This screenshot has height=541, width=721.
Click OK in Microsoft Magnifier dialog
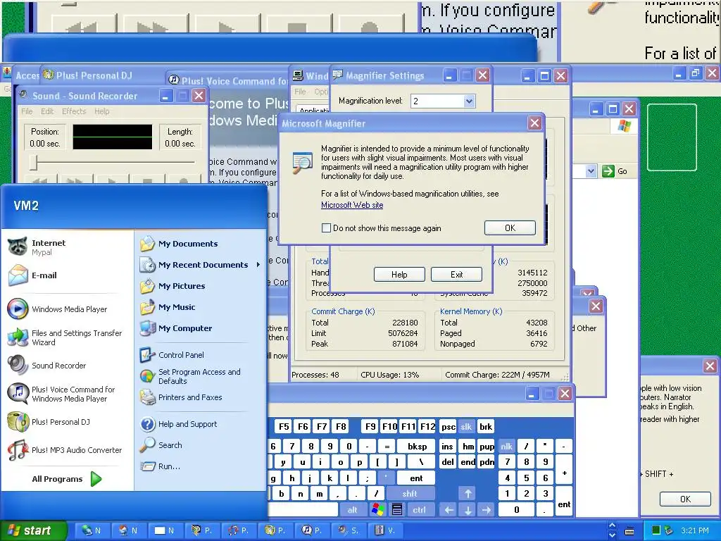tap(510, 228)
